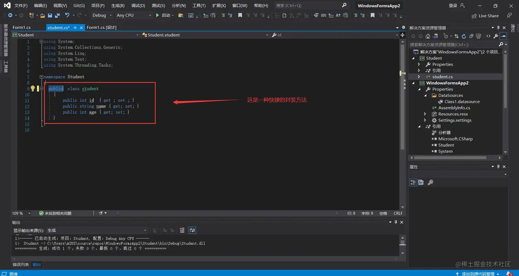Open the Any CPU platform dropdown
519x276 pixels.
tap(134, 15)
